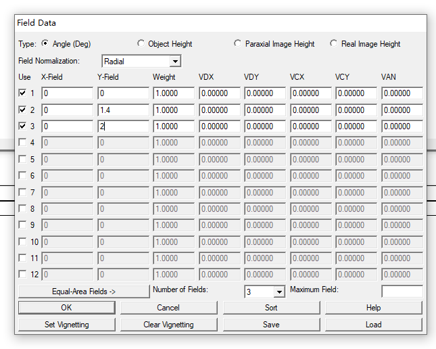This screenshot has height=349, width=436.
Task: Click VCX input of field 3
Action: pyautogui.click(x=311, y=126)
